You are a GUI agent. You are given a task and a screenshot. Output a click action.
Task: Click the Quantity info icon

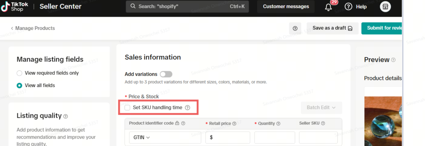pos(278,124)
